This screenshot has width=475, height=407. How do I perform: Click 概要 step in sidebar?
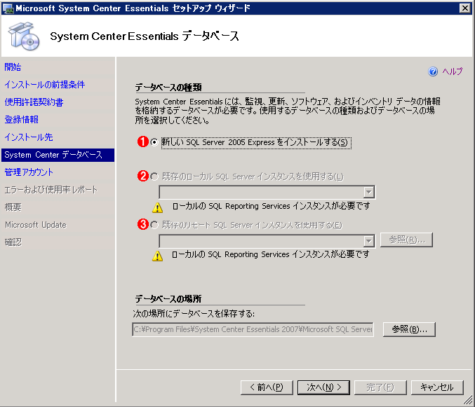[x=13, y=207]
